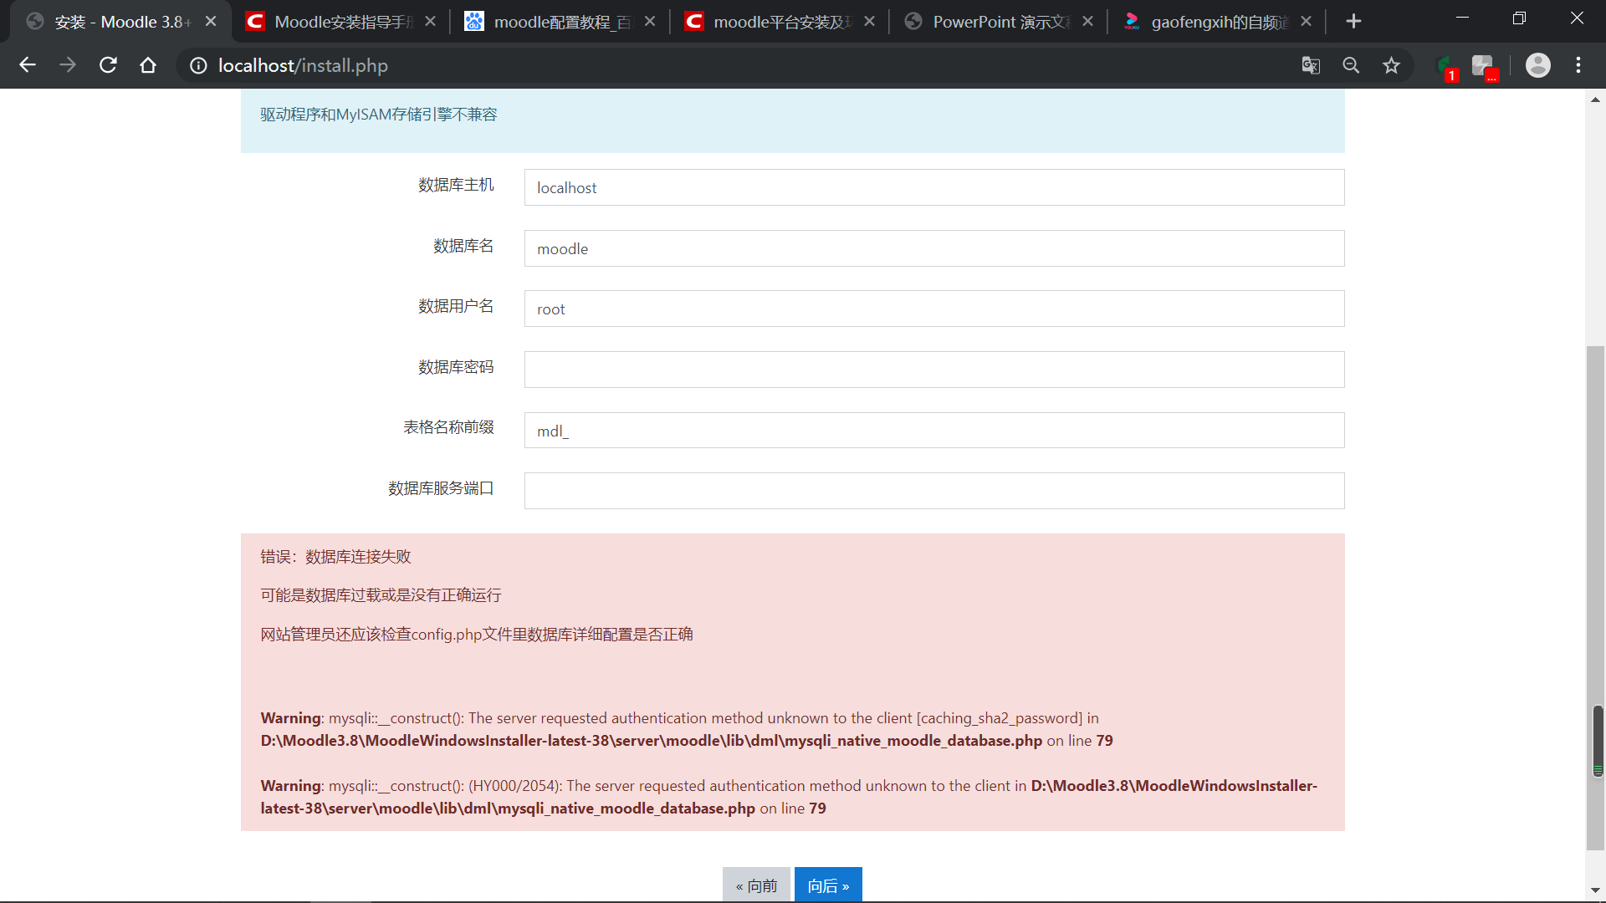
Task: Click the 数据库主机 label
Action: point(456,185)
